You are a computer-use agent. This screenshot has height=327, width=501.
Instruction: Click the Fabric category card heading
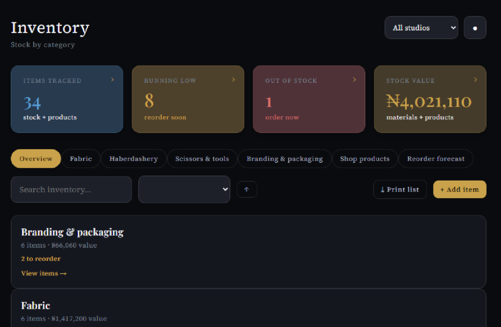click(35, 305)
